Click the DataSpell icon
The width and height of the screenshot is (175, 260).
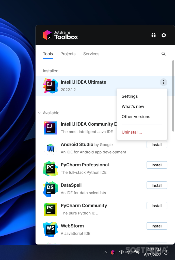click(x=51, y=189)
